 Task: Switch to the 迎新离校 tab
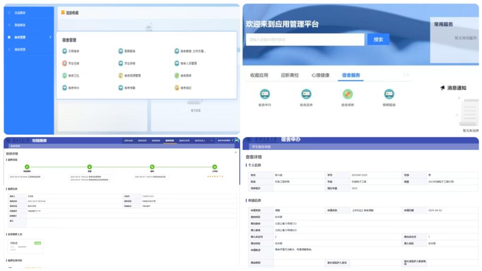point(289,75)
